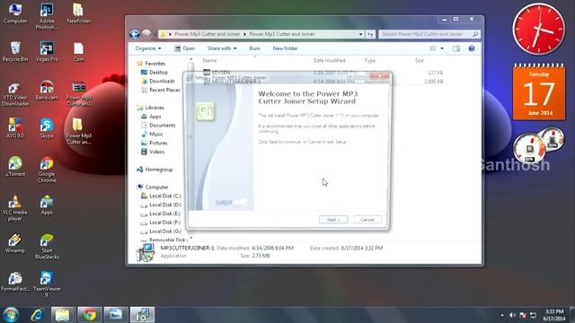This screenshot has height=323, width=575.
Task: Click Burn in Explorer toolbar
Action: coord(254,48)
